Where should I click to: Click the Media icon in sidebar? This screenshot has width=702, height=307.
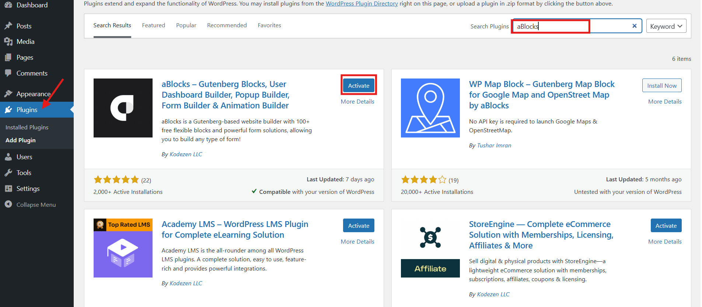pos(8,42)
